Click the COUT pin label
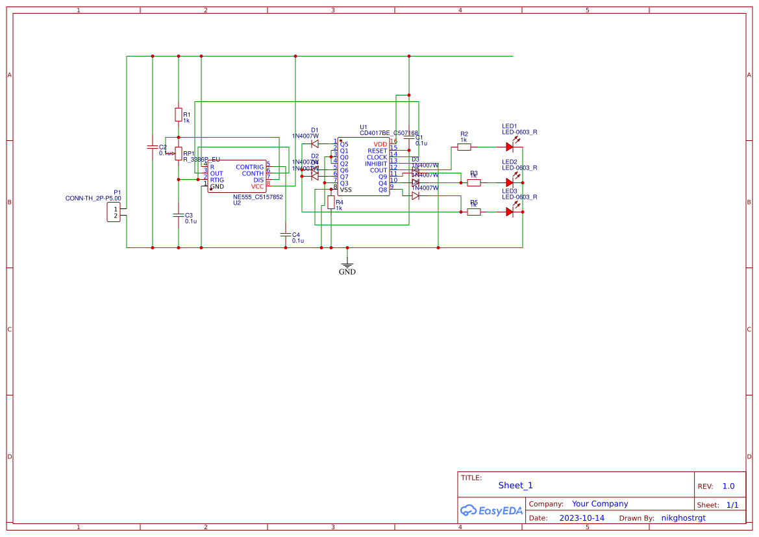This screenshot has height=537, width=759. (379, 170)
